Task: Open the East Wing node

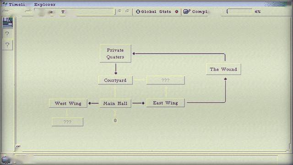Action: coord(165,103)
